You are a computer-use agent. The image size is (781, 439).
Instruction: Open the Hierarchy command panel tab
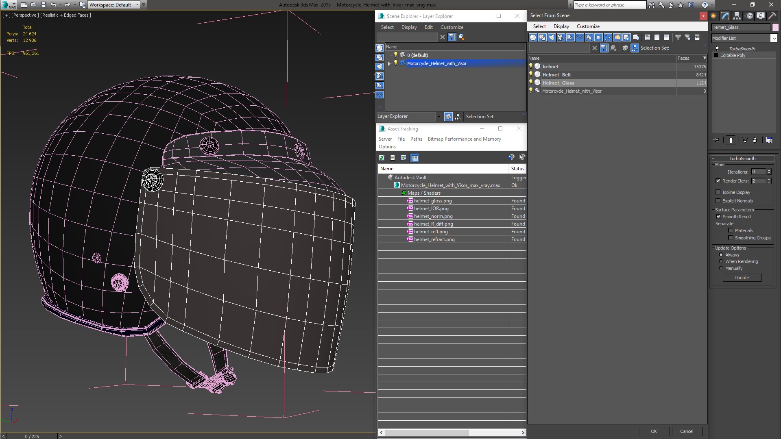[737, 16]
